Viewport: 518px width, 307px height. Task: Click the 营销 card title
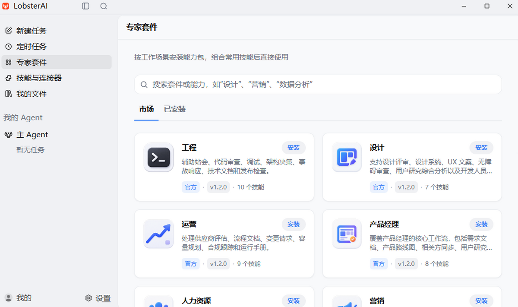click(377, 301)
